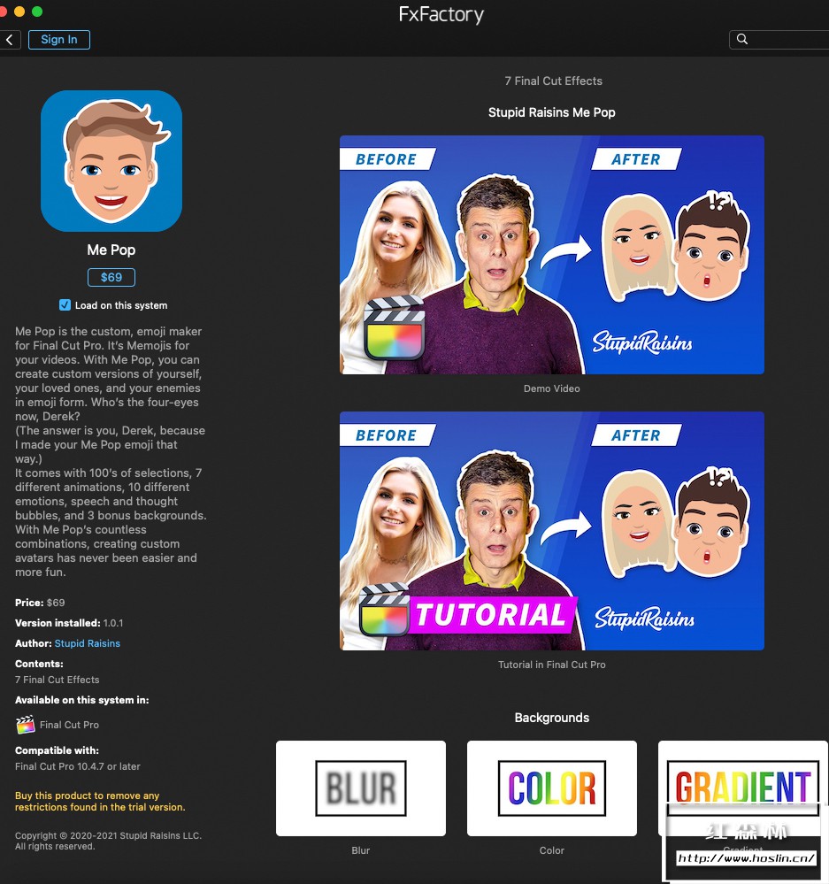Click the macOS yellow minimize button
The image size is (829, 884).
[19, 12]
